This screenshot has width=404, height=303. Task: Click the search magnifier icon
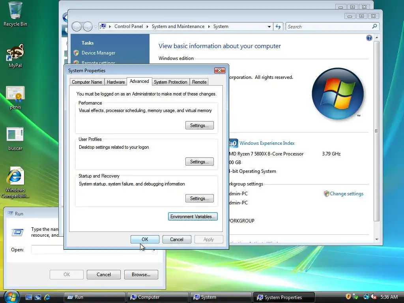374,26
